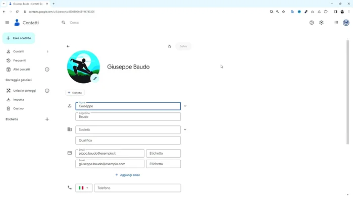Open a new browser tab
This screenshot has width=353, height=200.
click(x=54, y=4)
